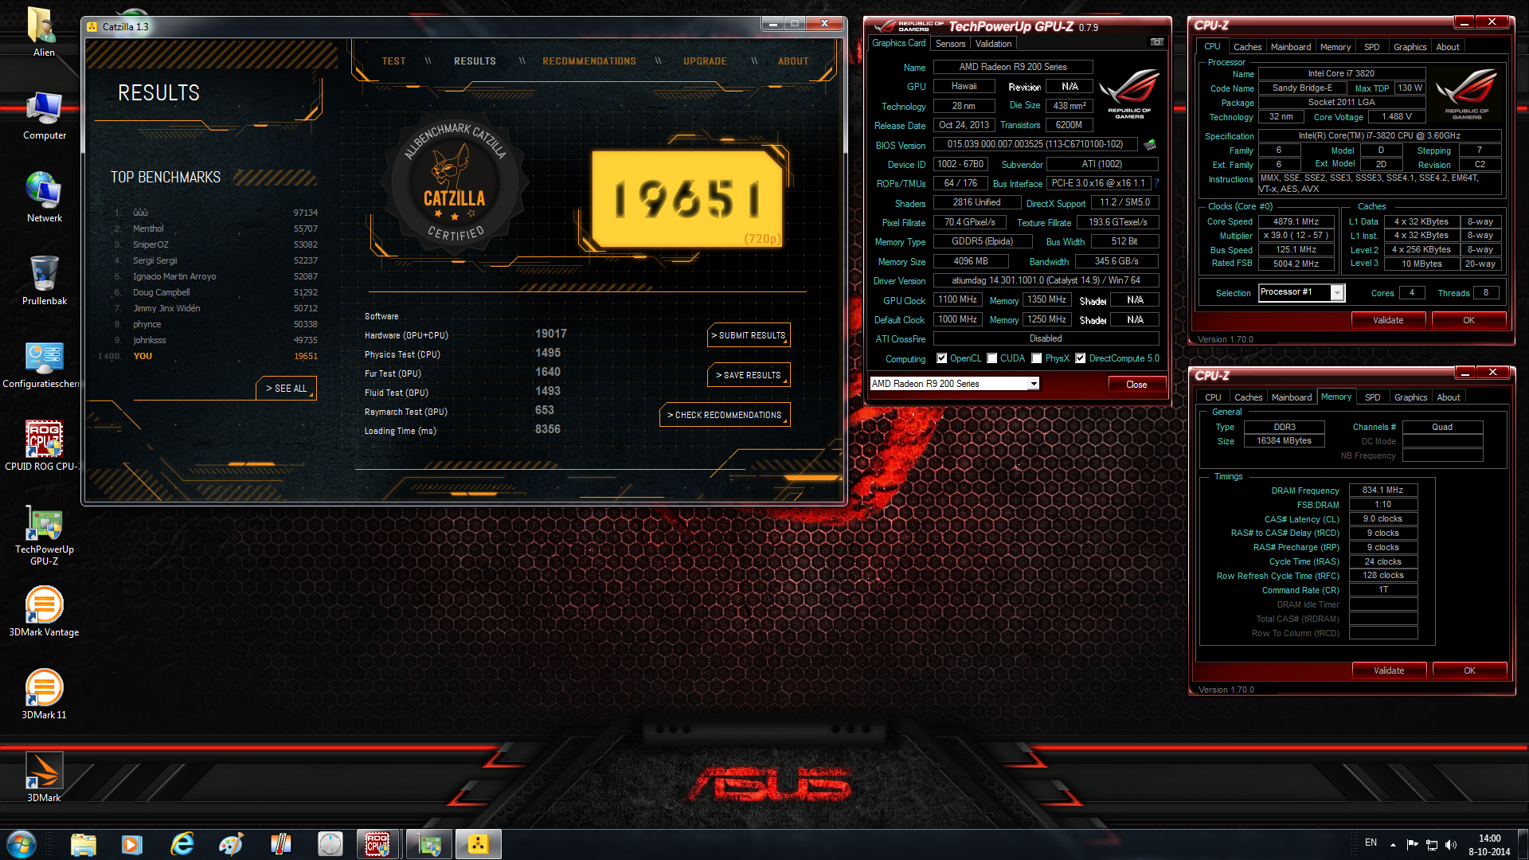Launch 3DMark Vantage desktop shortcut

pos(44,612)
